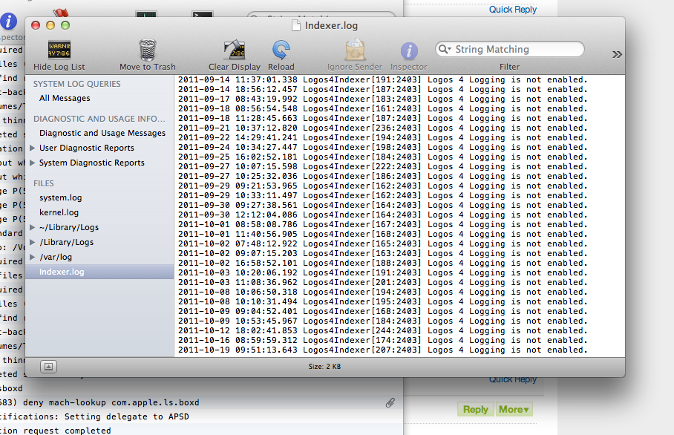Open kernel.log in the sidebar
Screen dimensions: 674x435
click(59, 212)
